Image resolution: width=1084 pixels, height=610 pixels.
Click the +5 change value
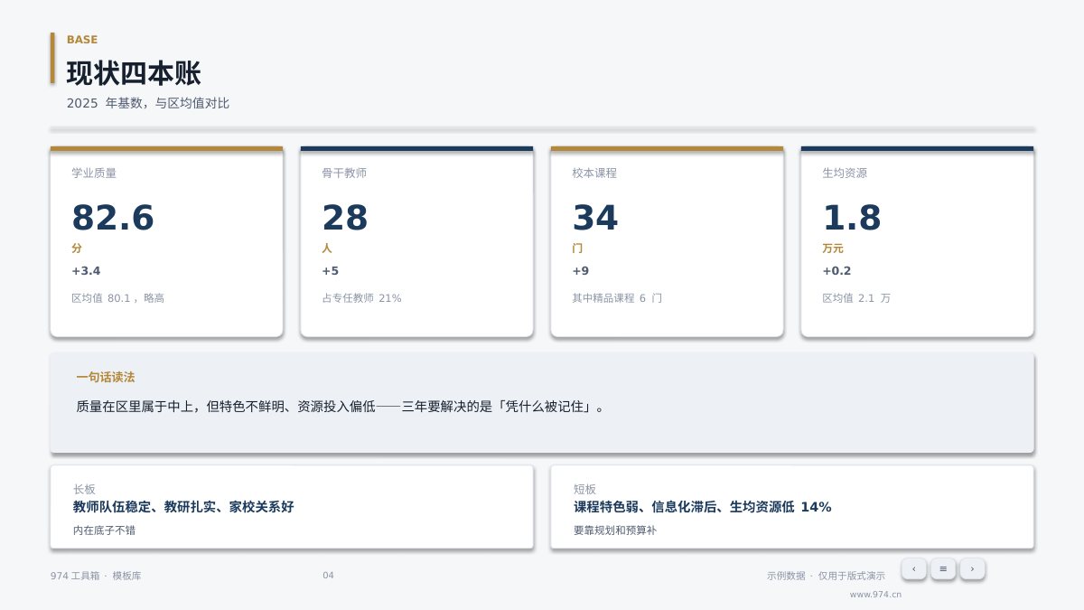coord(331,271)
